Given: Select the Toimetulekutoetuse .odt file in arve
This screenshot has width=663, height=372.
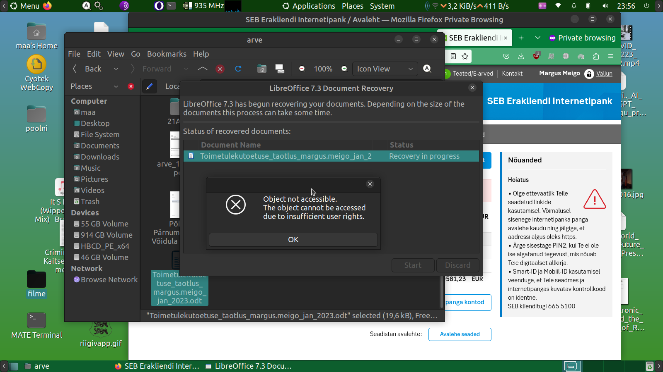Looking at the screenshot, I should (179, 288).
